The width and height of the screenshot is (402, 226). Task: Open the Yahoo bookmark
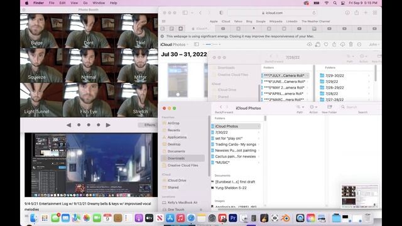(x=238, y=21)
